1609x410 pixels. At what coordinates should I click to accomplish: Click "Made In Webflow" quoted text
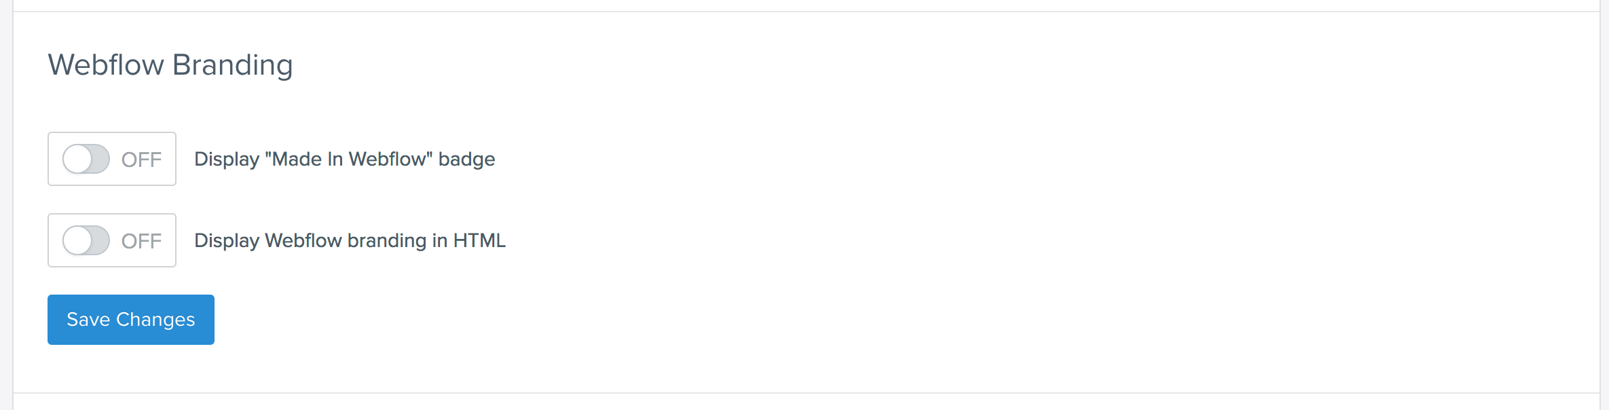(x=349, y=159)
